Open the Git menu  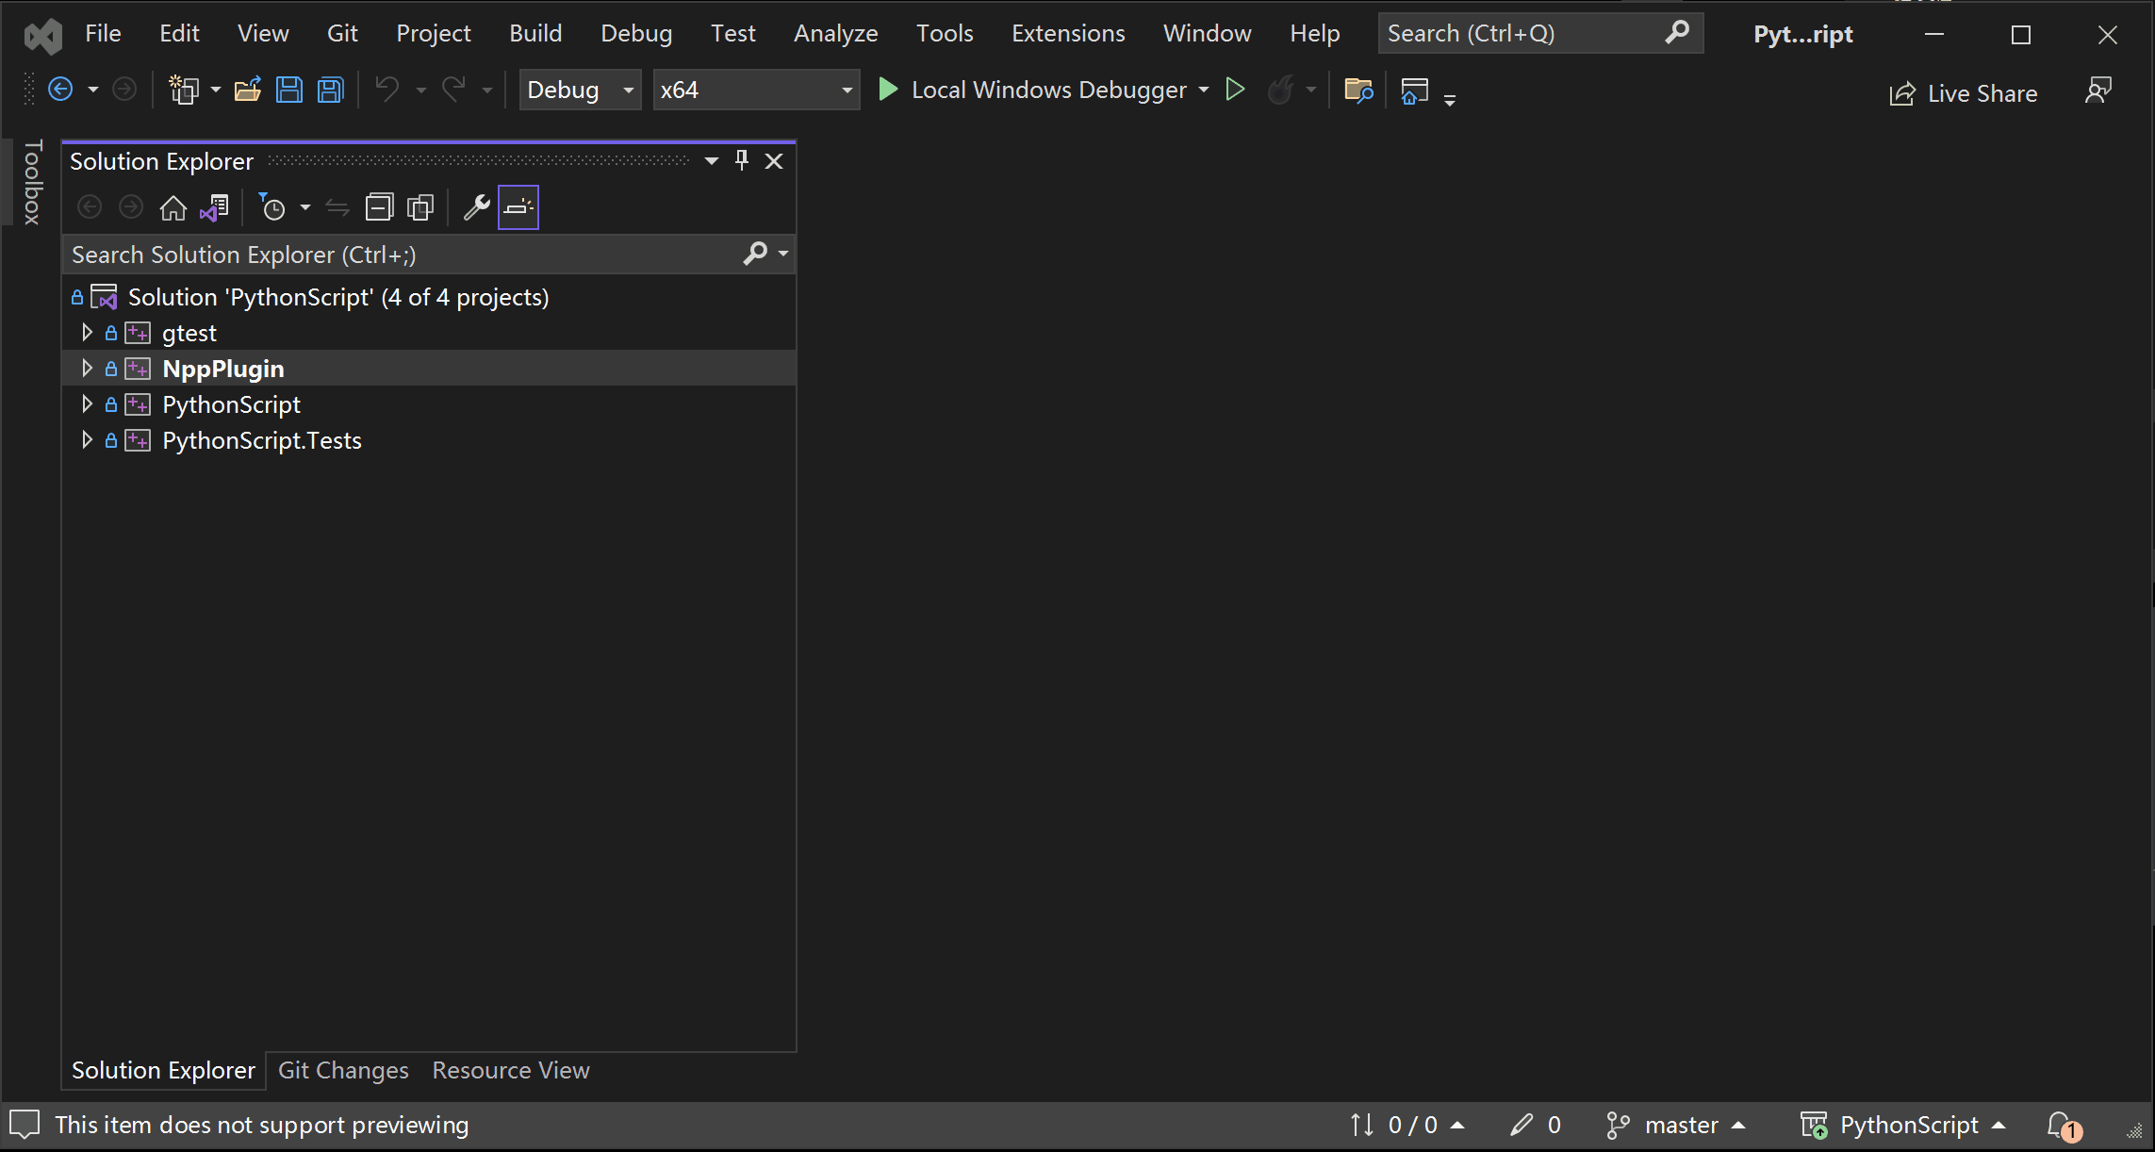[x=342, y=33]
